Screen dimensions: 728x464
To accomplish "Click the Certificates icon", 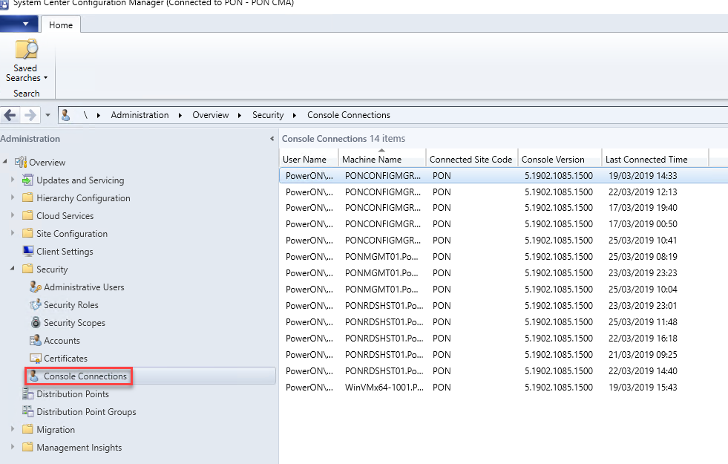I will [x=35, y=359].
